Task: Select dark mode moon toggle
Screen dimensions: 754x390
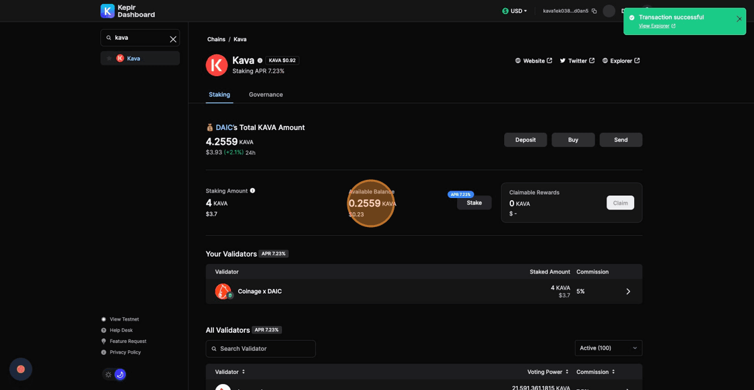Action: [121, 375]
